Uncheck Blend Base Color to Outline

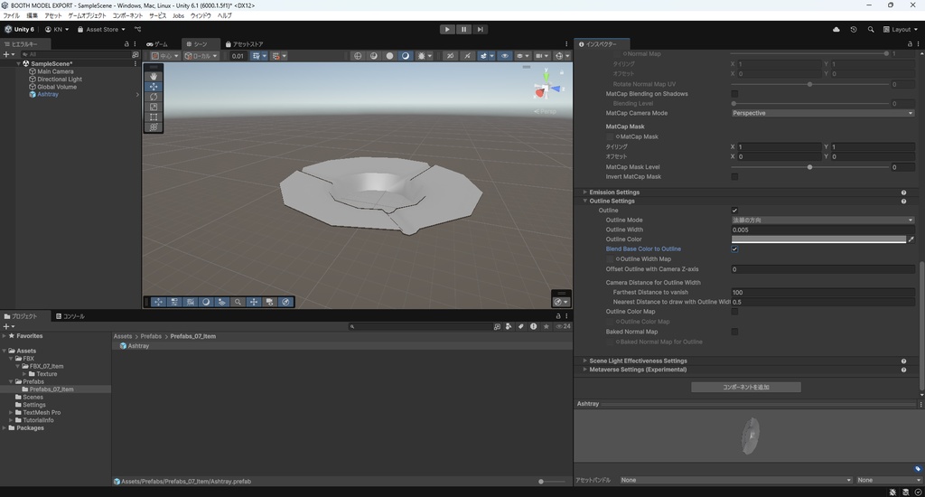click(734, 249)
